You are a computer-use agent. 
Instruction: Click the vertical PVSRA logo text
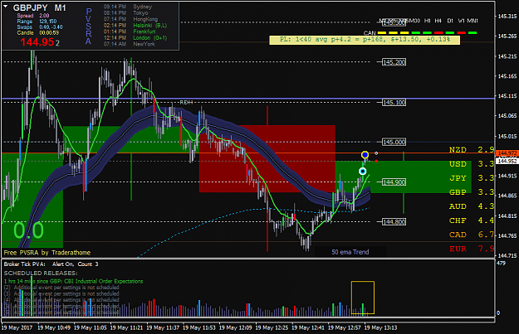88,26
